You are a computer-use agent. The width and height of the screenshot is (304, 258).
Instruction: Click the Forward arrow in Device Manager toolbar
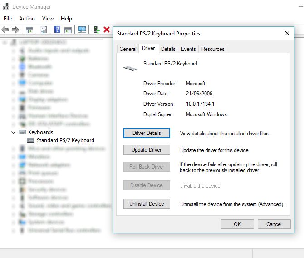tap(15, 30)
